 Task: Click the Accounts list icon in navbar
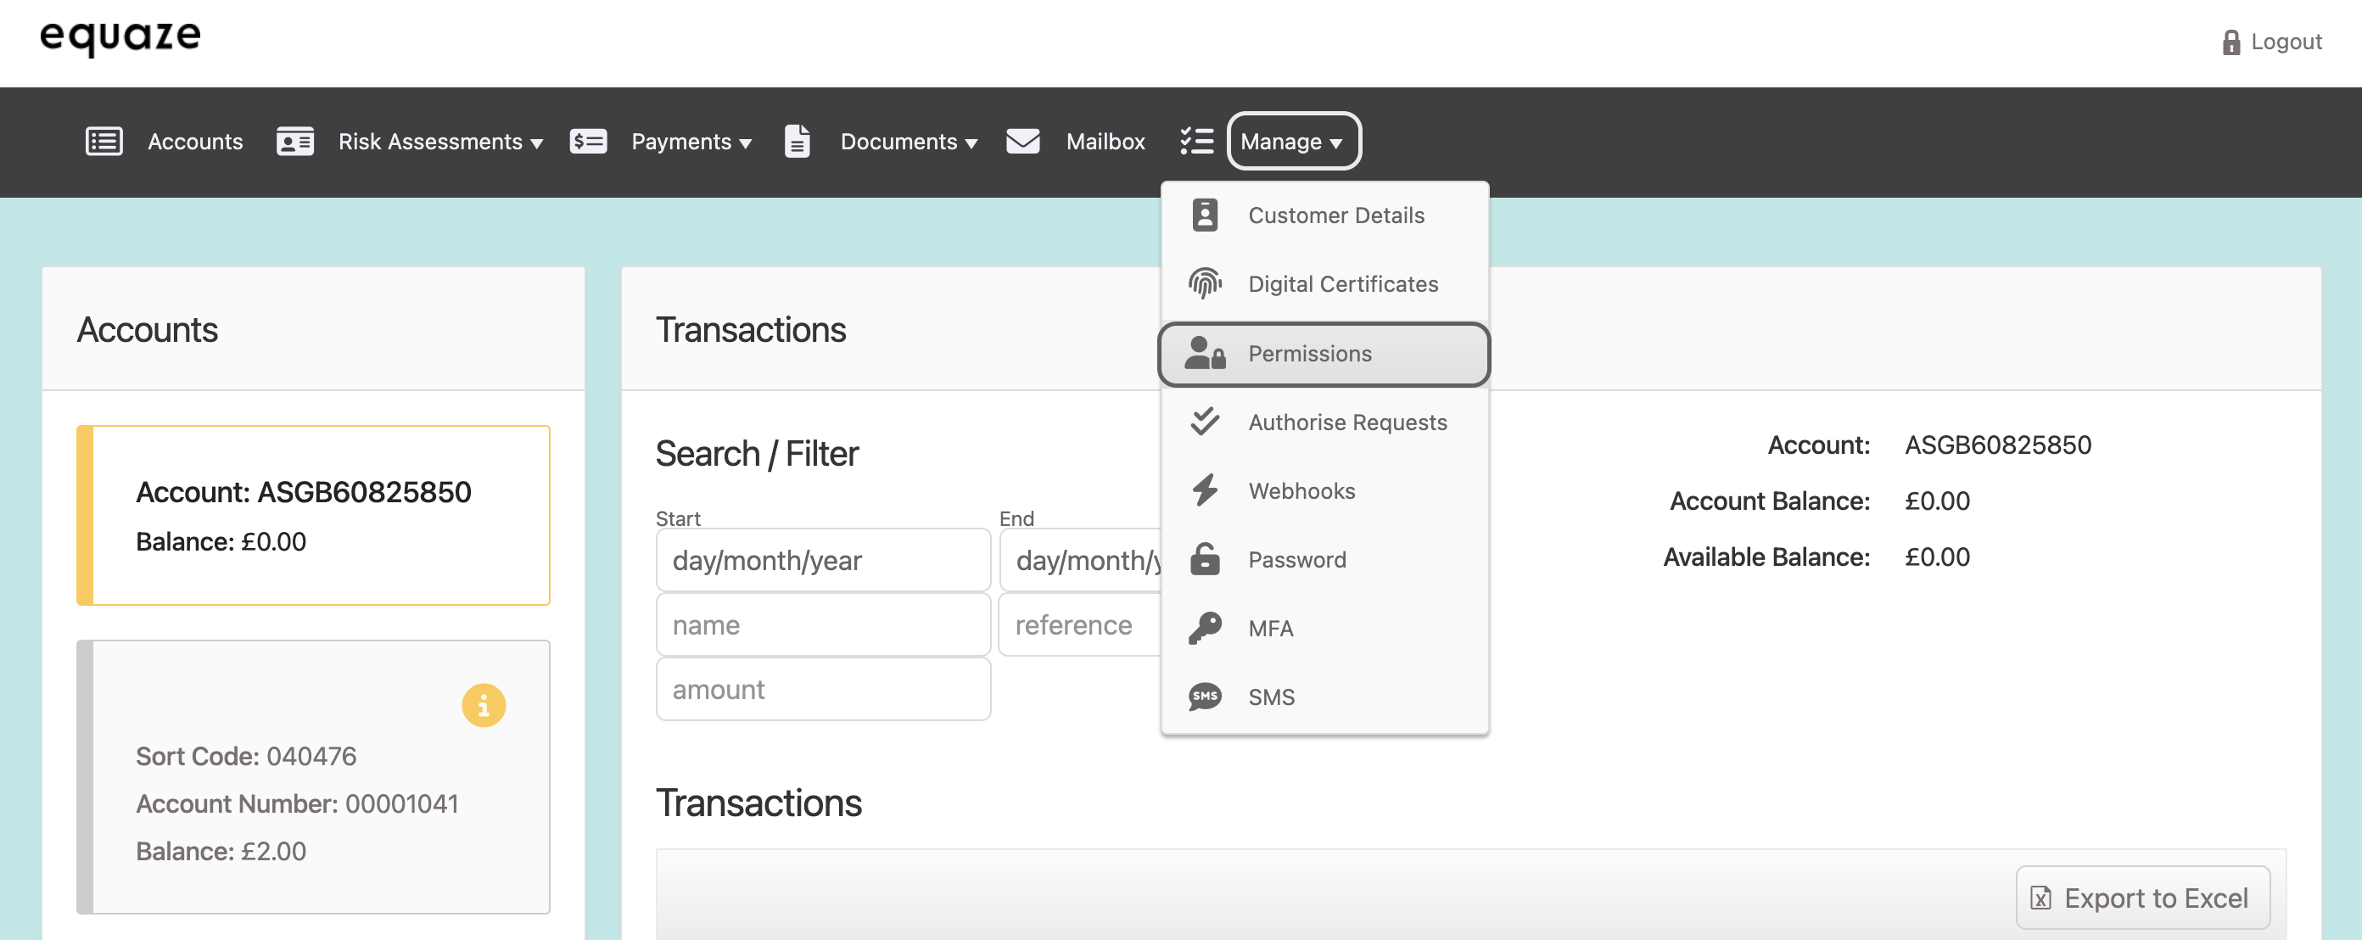click(104, 141)
